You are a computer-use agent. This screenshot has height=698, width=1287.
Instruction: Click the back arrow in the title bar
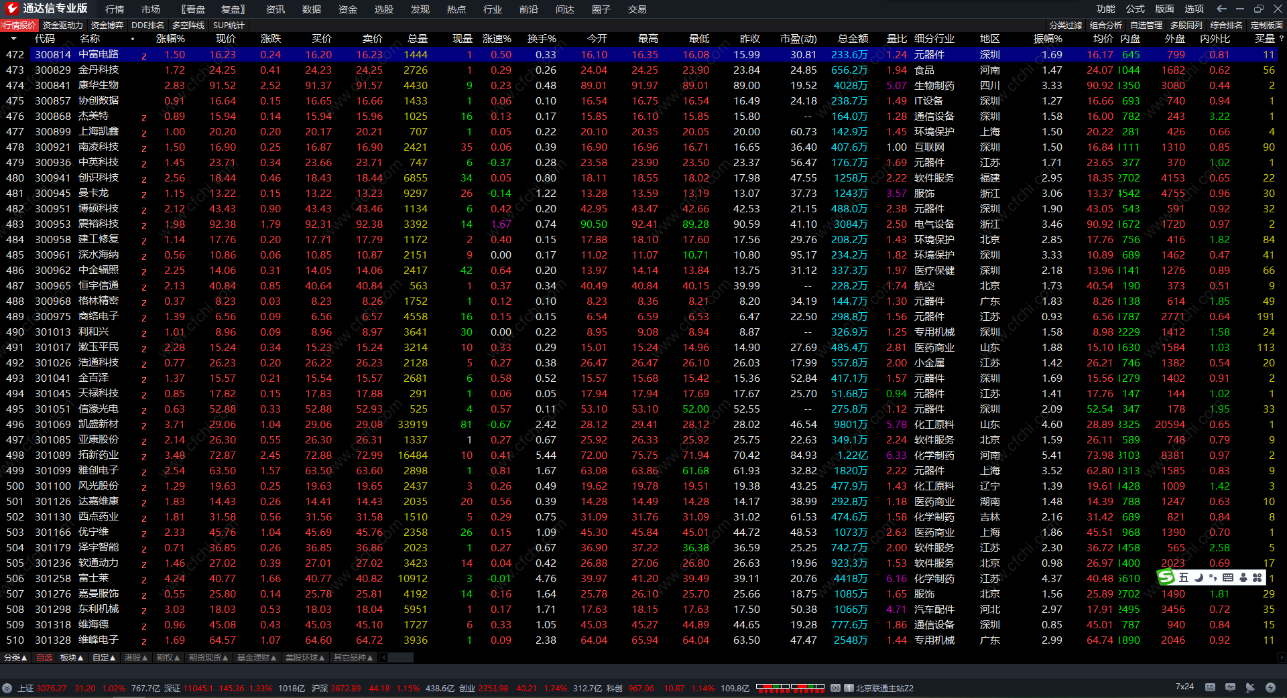1221,9
